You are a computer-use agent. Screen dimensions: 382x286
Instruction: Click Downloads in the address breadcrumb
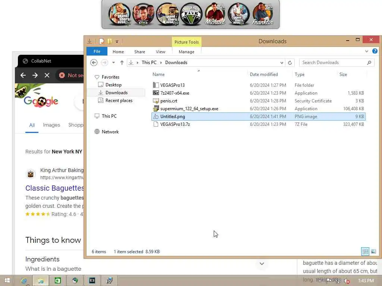[x=176, y=63]
